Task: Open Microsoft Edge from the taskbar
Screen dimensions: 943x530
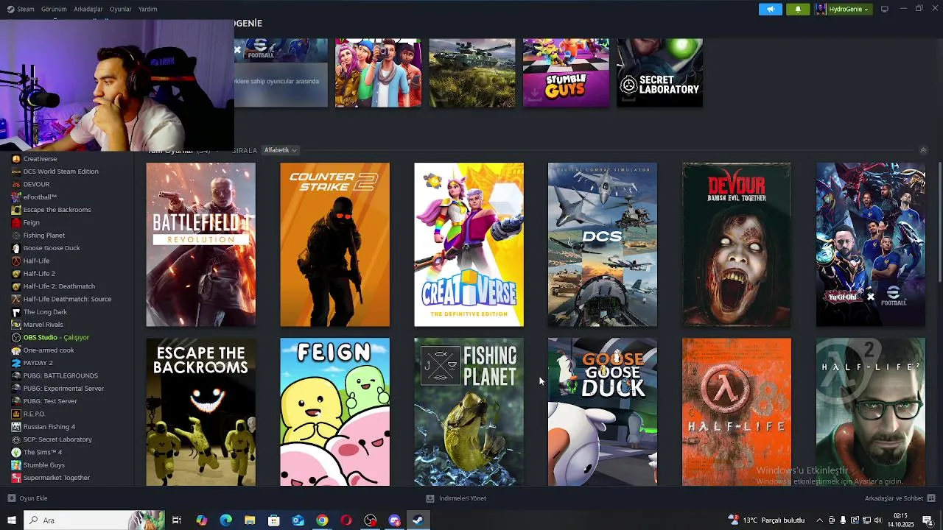Action: pos(225,520)
